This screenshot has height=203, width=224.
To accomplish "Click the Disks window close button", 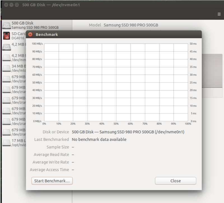I will point(6,5).
